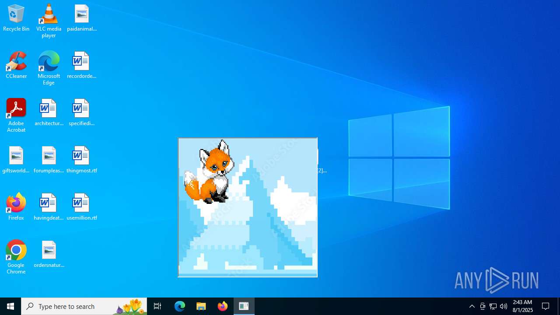Select the paidanimal image file

pyautogui.click(x=82, y=18)
